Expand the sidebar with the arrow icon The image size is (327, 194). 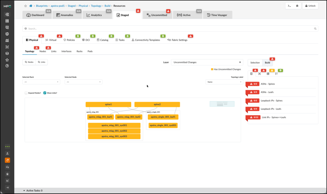tap(7, 187)
